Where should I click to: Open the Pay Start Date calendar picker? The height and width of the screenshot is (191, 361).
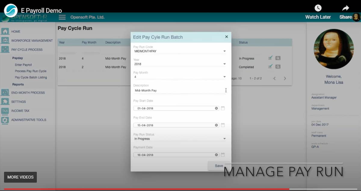pos(223,108)
